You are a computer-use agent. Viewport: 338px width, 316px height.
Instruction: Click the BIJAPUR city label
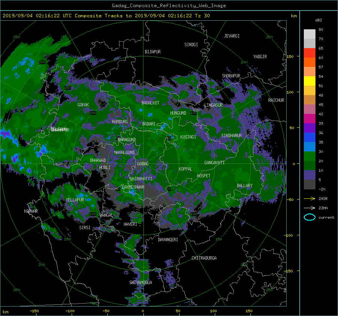point(152,52)
